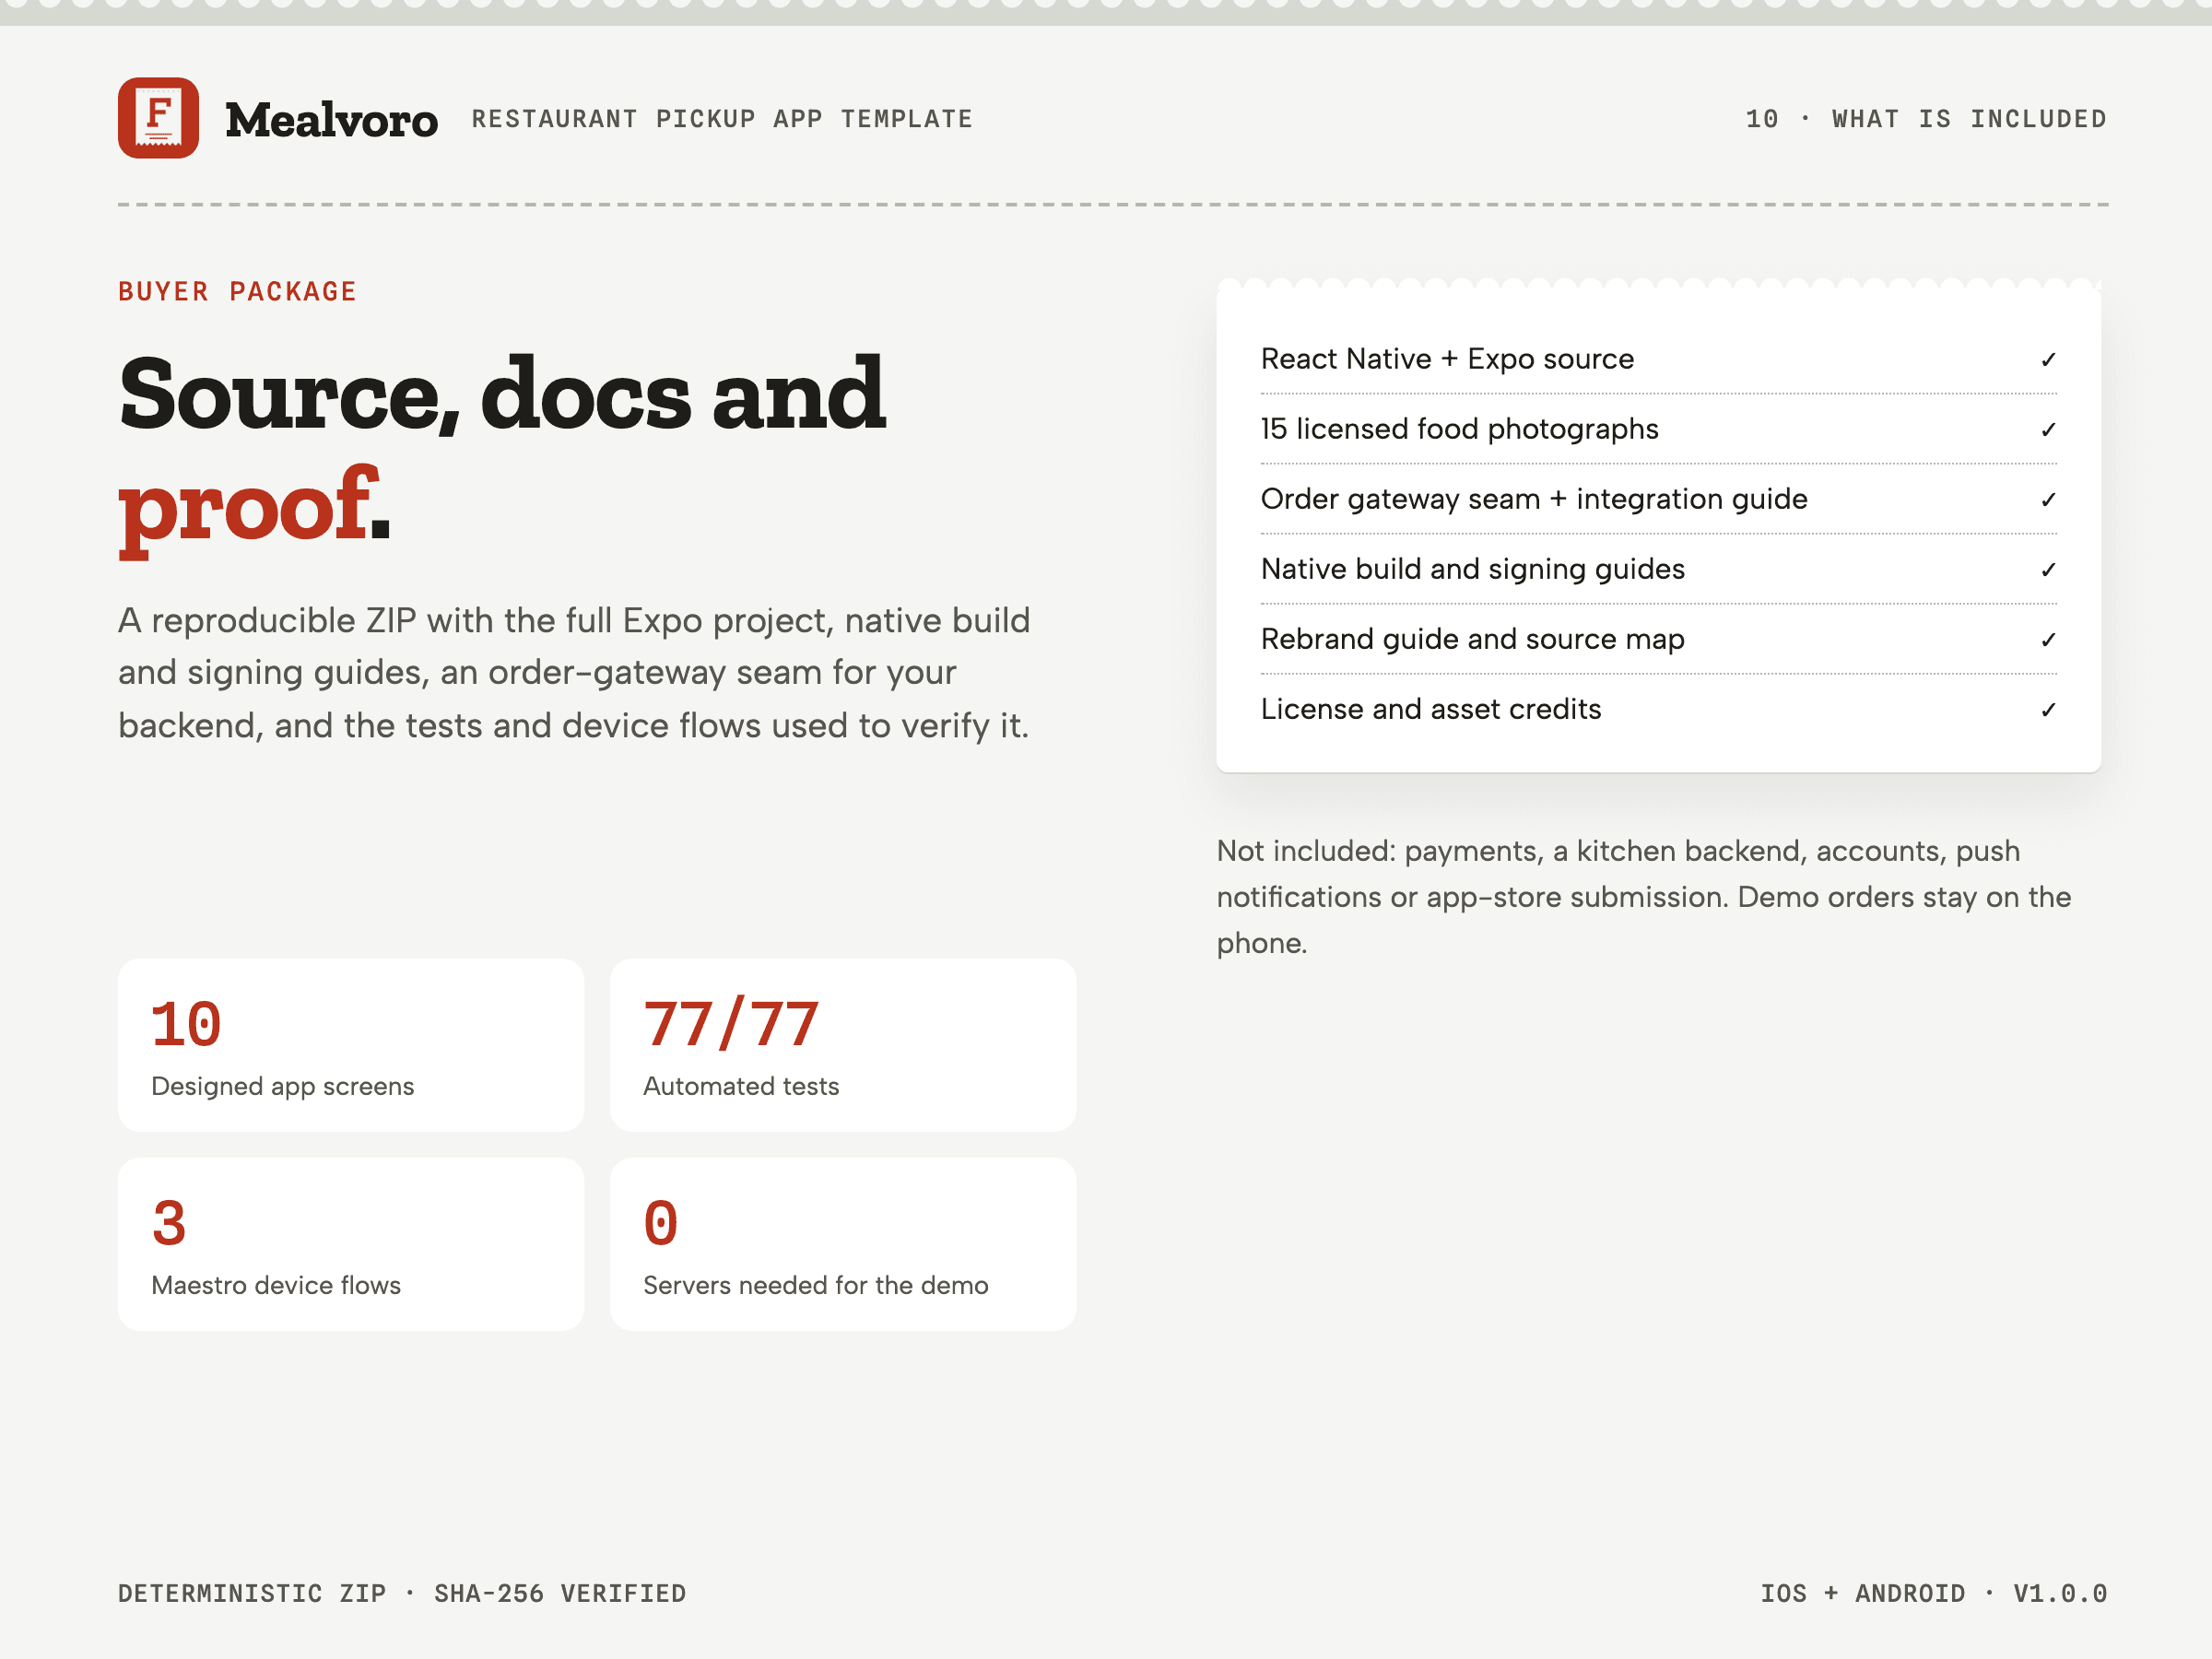Click the checkmark beside 15 licensed food photographs
This screenshot has height=1659, width=2212.
click(2048, 429)
